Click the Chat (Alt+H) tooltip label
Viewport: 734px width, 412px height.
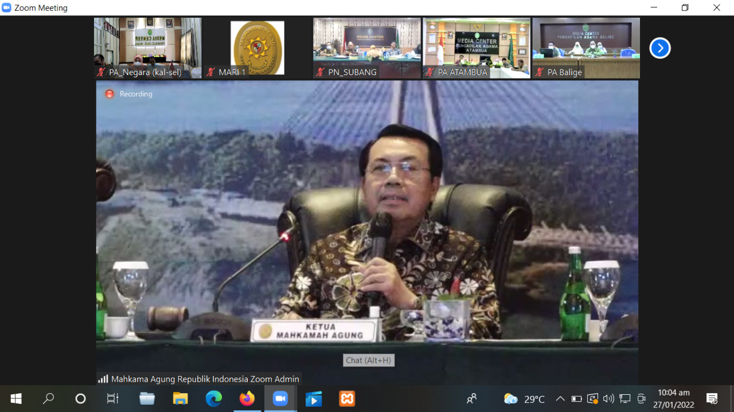369,360
